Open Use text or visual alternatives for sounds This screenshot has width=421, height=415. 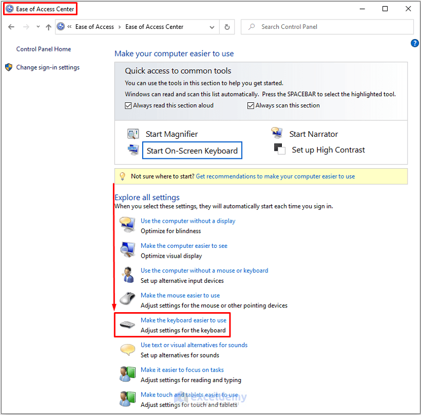[194, 345]
